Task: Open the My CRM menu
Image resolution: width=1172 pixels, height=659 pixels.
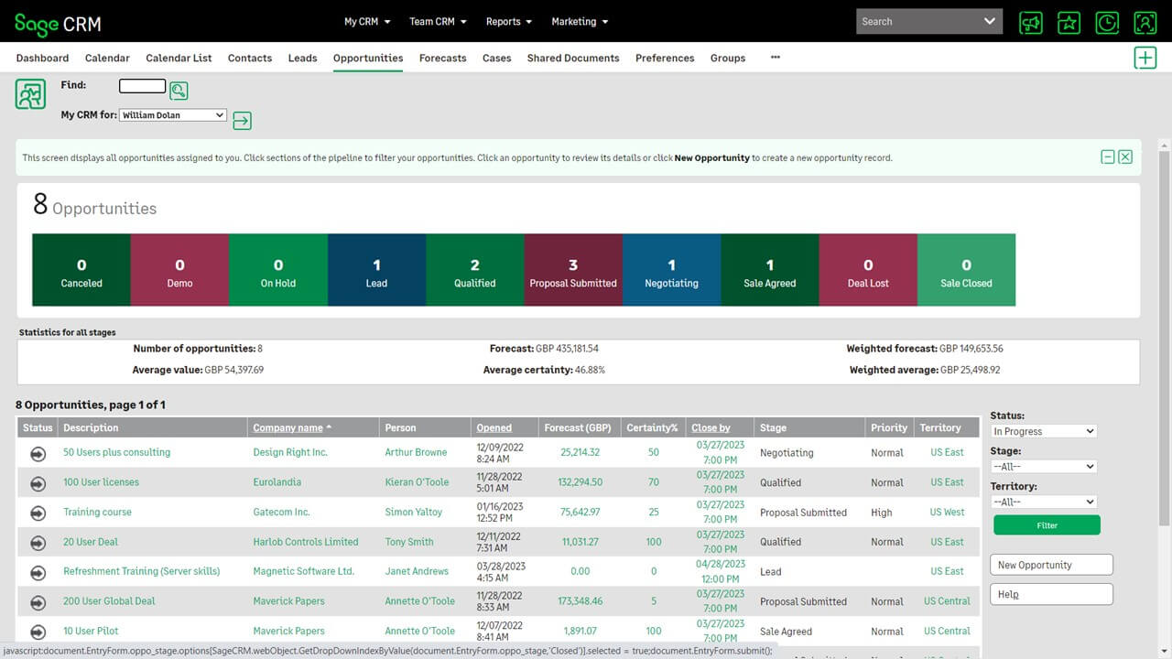Action: pyautogui.click(x=367, y=21)
